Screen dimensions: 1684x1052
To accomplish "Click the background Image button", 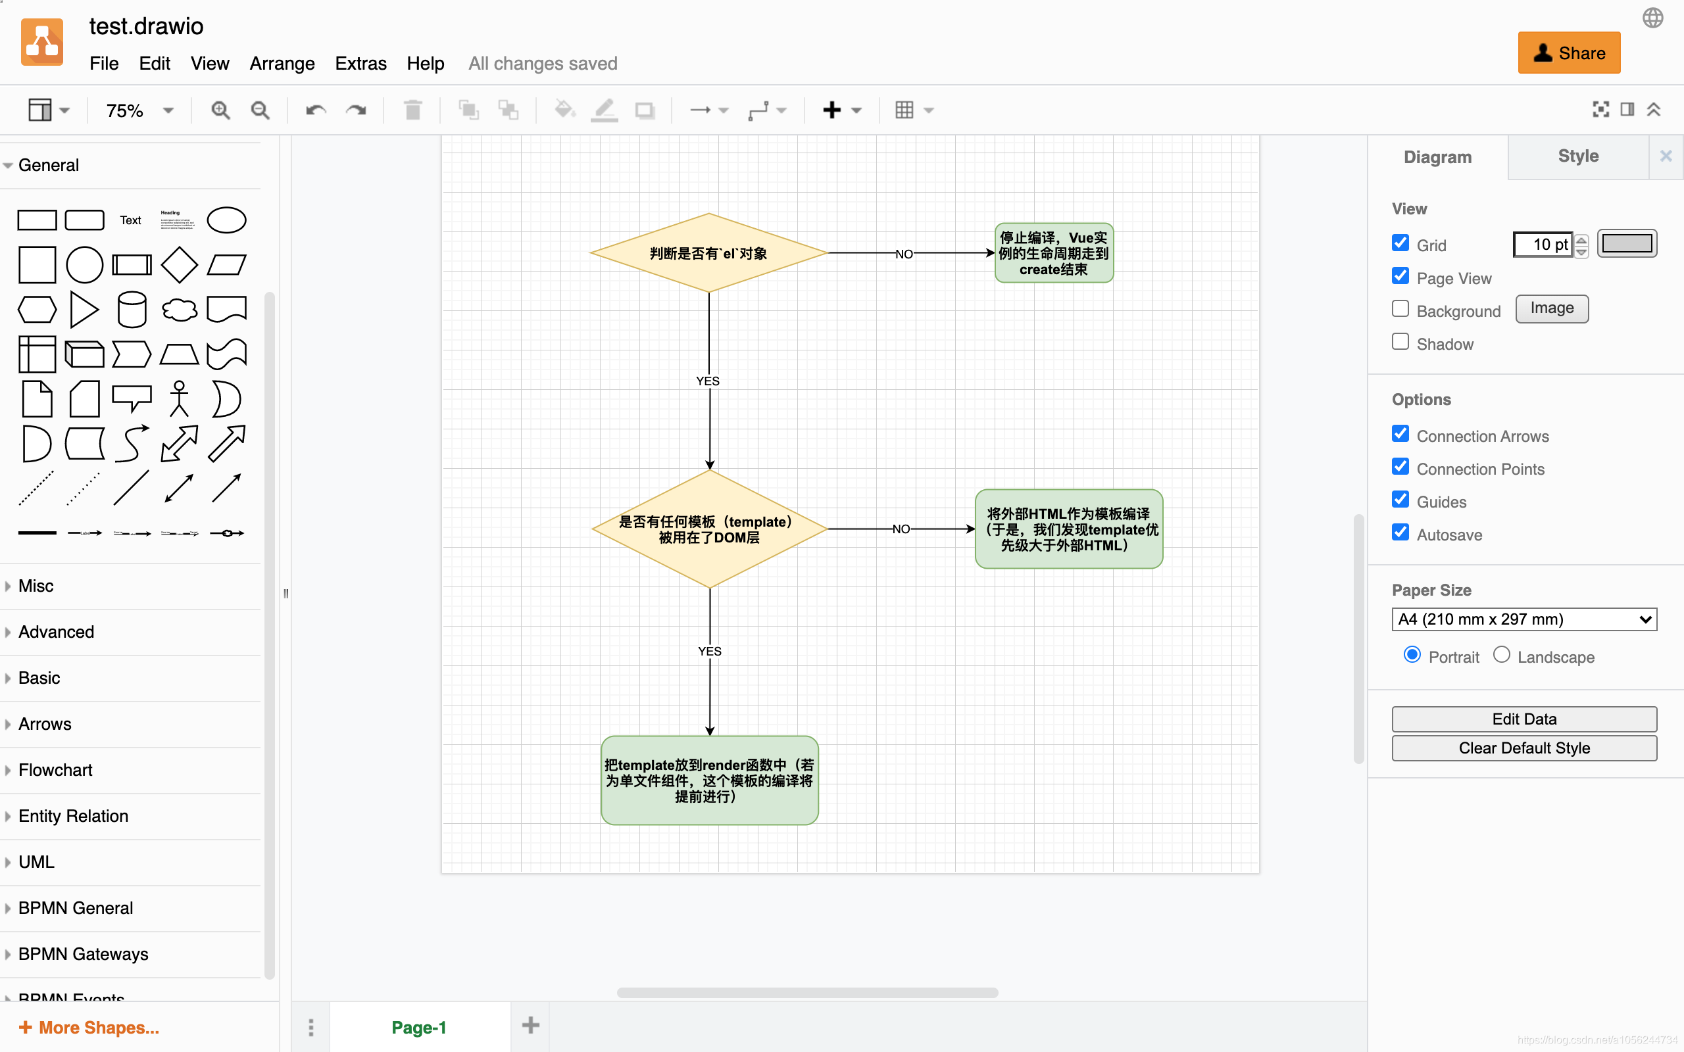I will point(1551,308).
